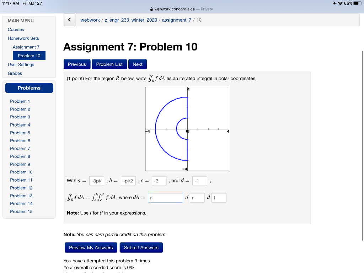
Task: Open Problem 1 from the Problems panel
Action: [20, 101]
